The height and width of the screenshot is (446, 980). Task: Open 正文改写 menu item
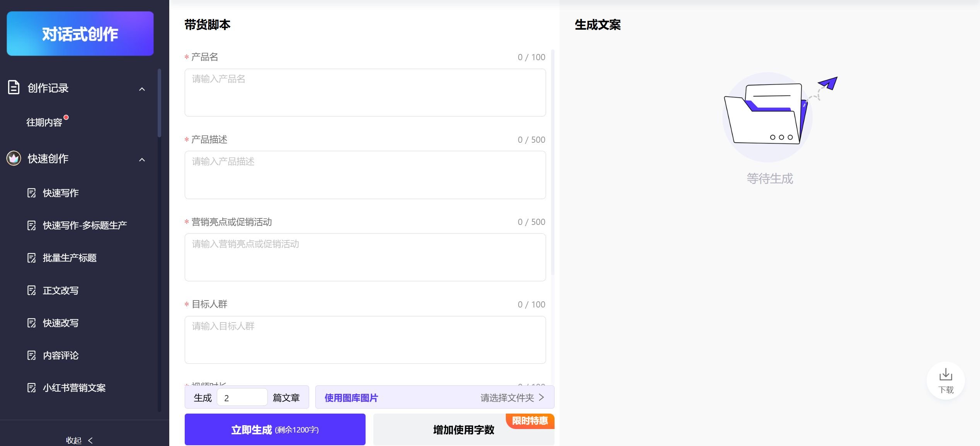(61, 290)
